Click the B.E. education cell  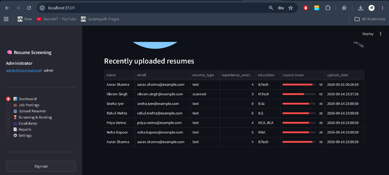click(x=268, y=113)
